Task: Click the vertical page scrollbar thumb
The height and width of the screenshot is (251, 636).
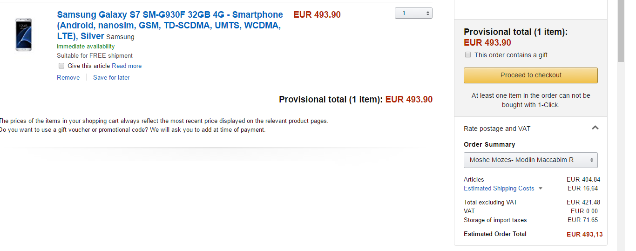Action: 621,30
